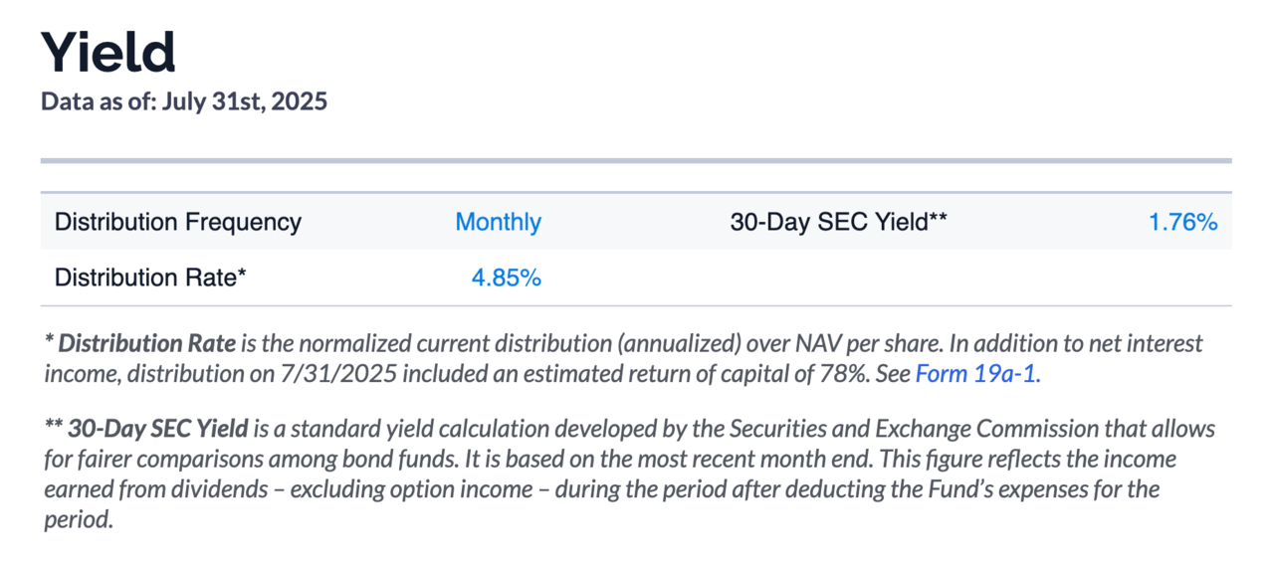Click the 4.85% distribution rate value

(506, 278)
